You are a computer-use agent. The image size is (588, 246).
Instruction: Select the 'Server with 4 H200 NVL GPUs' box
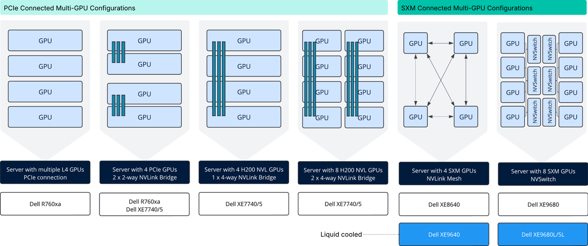244,173
